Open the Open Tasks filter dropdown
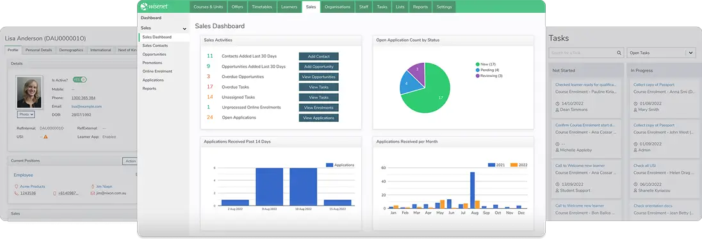The height and width of the screenshot is (239, 702). [661, 53]
